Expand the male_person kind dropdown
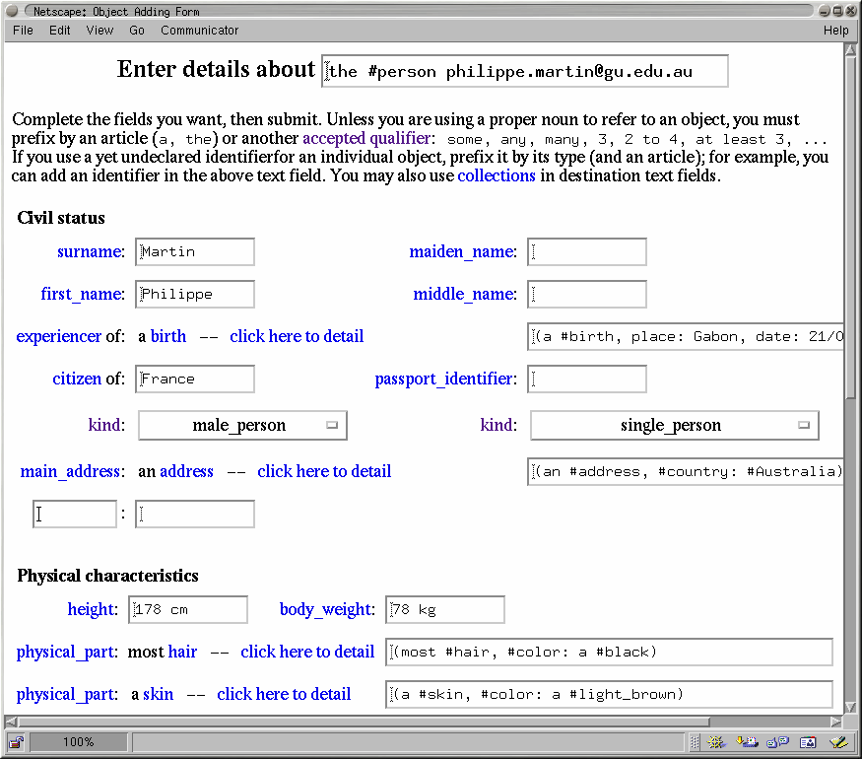 242,426
